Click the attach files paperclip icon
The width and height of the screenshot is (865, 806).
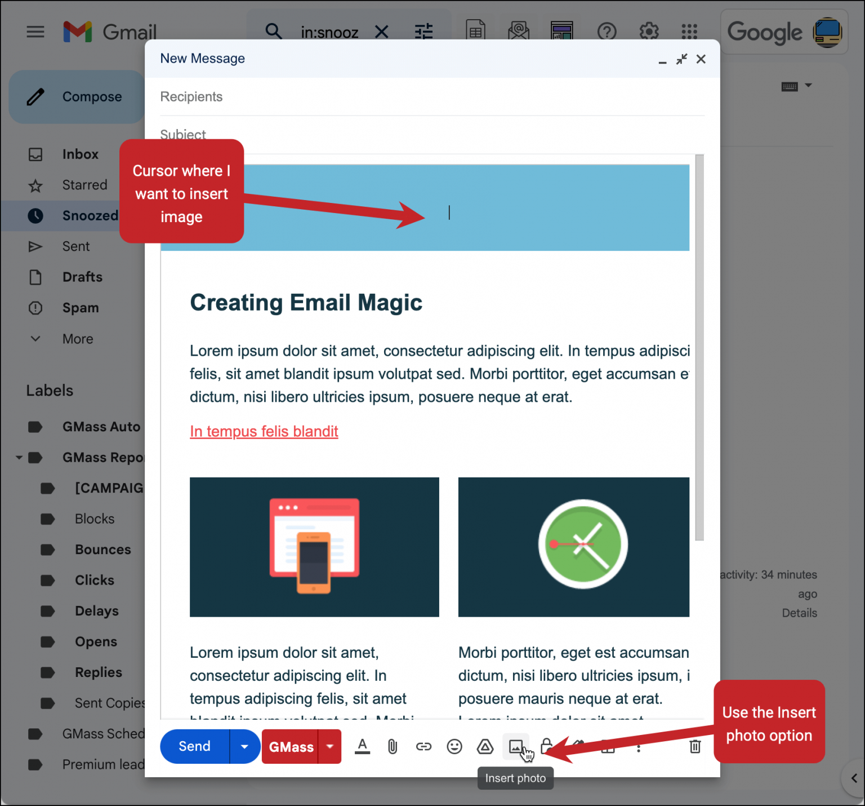pos(393,746)
